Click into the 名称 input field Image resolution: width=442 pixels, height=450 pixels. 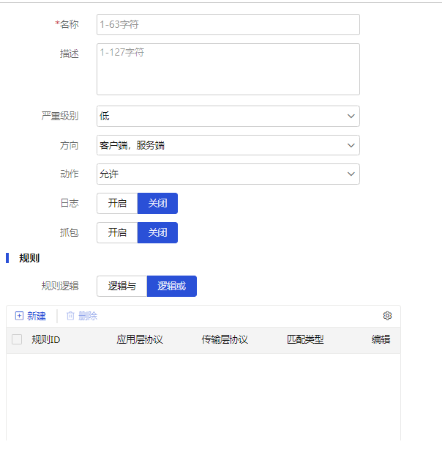click(x=228, y=24)
